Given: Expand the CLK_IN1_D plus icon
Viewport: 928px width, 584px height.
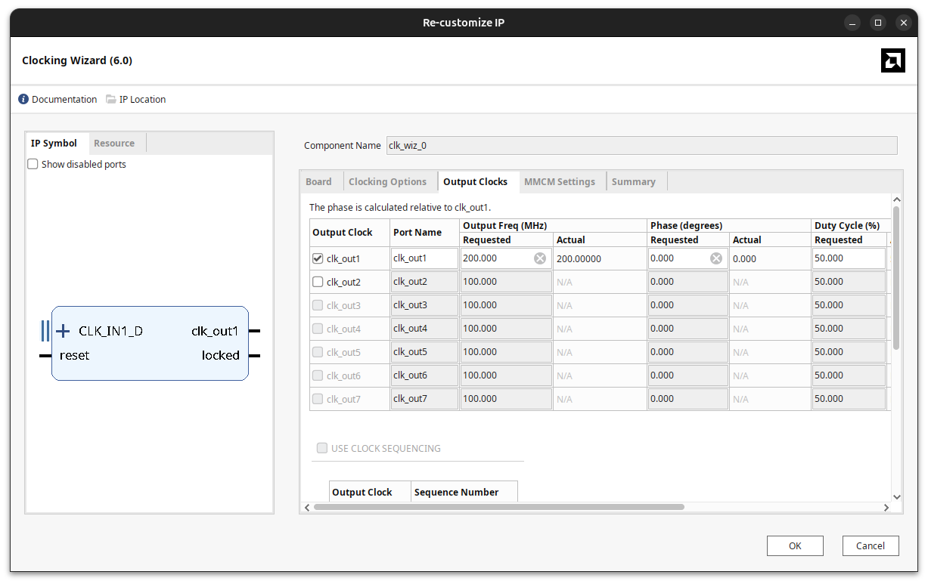Looking at the screenshot, I should tap(64, 331).
